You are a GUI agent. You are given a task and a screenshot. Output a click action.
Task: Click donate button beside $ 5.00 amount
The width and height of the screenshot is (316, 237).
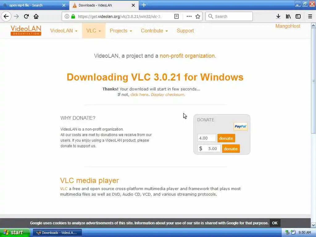coord(231,149)
